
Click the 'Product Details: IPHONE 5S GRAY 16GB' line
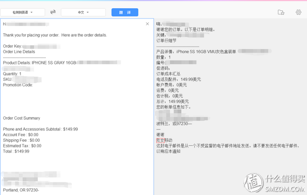click(x=39, y=62)
